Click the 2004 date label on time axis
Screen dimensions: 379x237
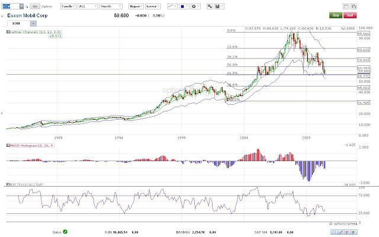click(244, 138)
